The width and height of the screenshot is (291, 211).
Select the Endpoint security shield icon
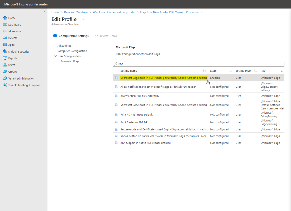click(x=5, y=51)
